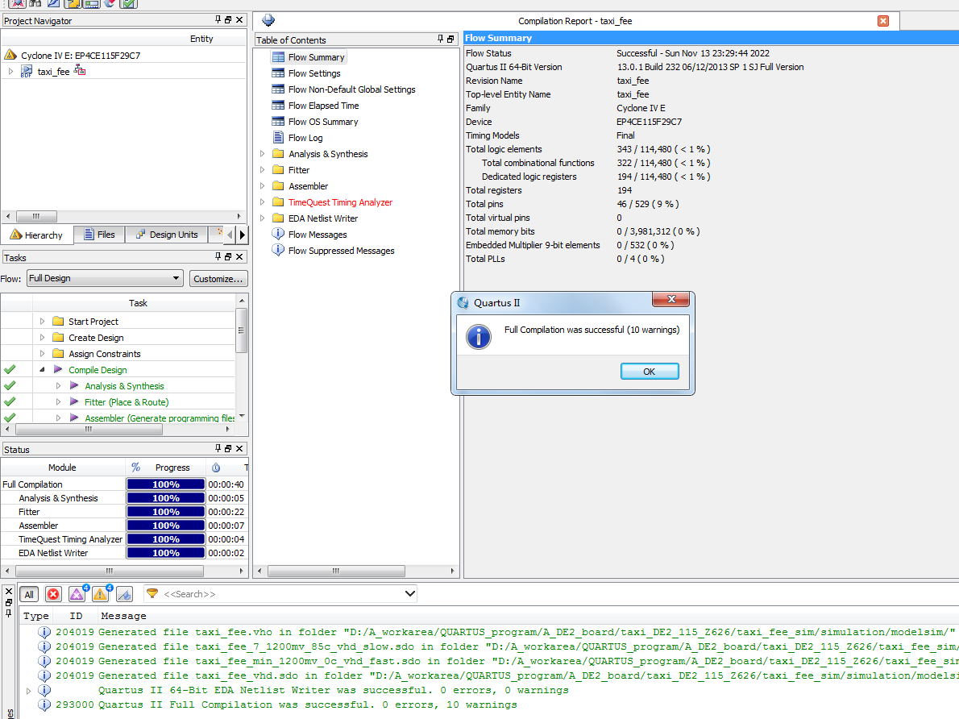Click the Customize... button
Screen dimensions: 959x719
[x=218, y=279]
